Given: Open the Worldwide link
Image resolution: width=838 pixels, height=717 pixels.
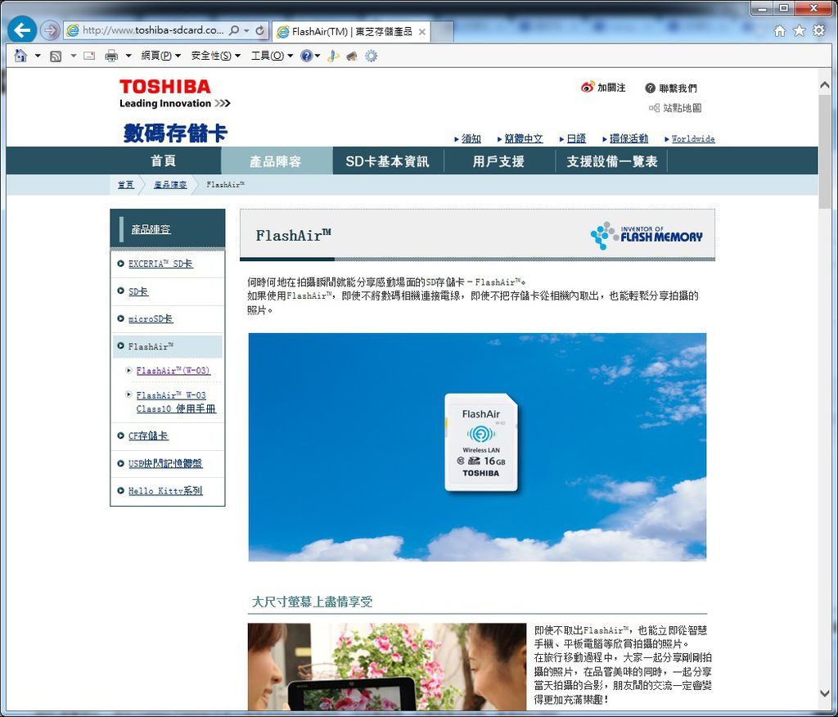Looking at the screenshot, I should [x=692, y=139].
